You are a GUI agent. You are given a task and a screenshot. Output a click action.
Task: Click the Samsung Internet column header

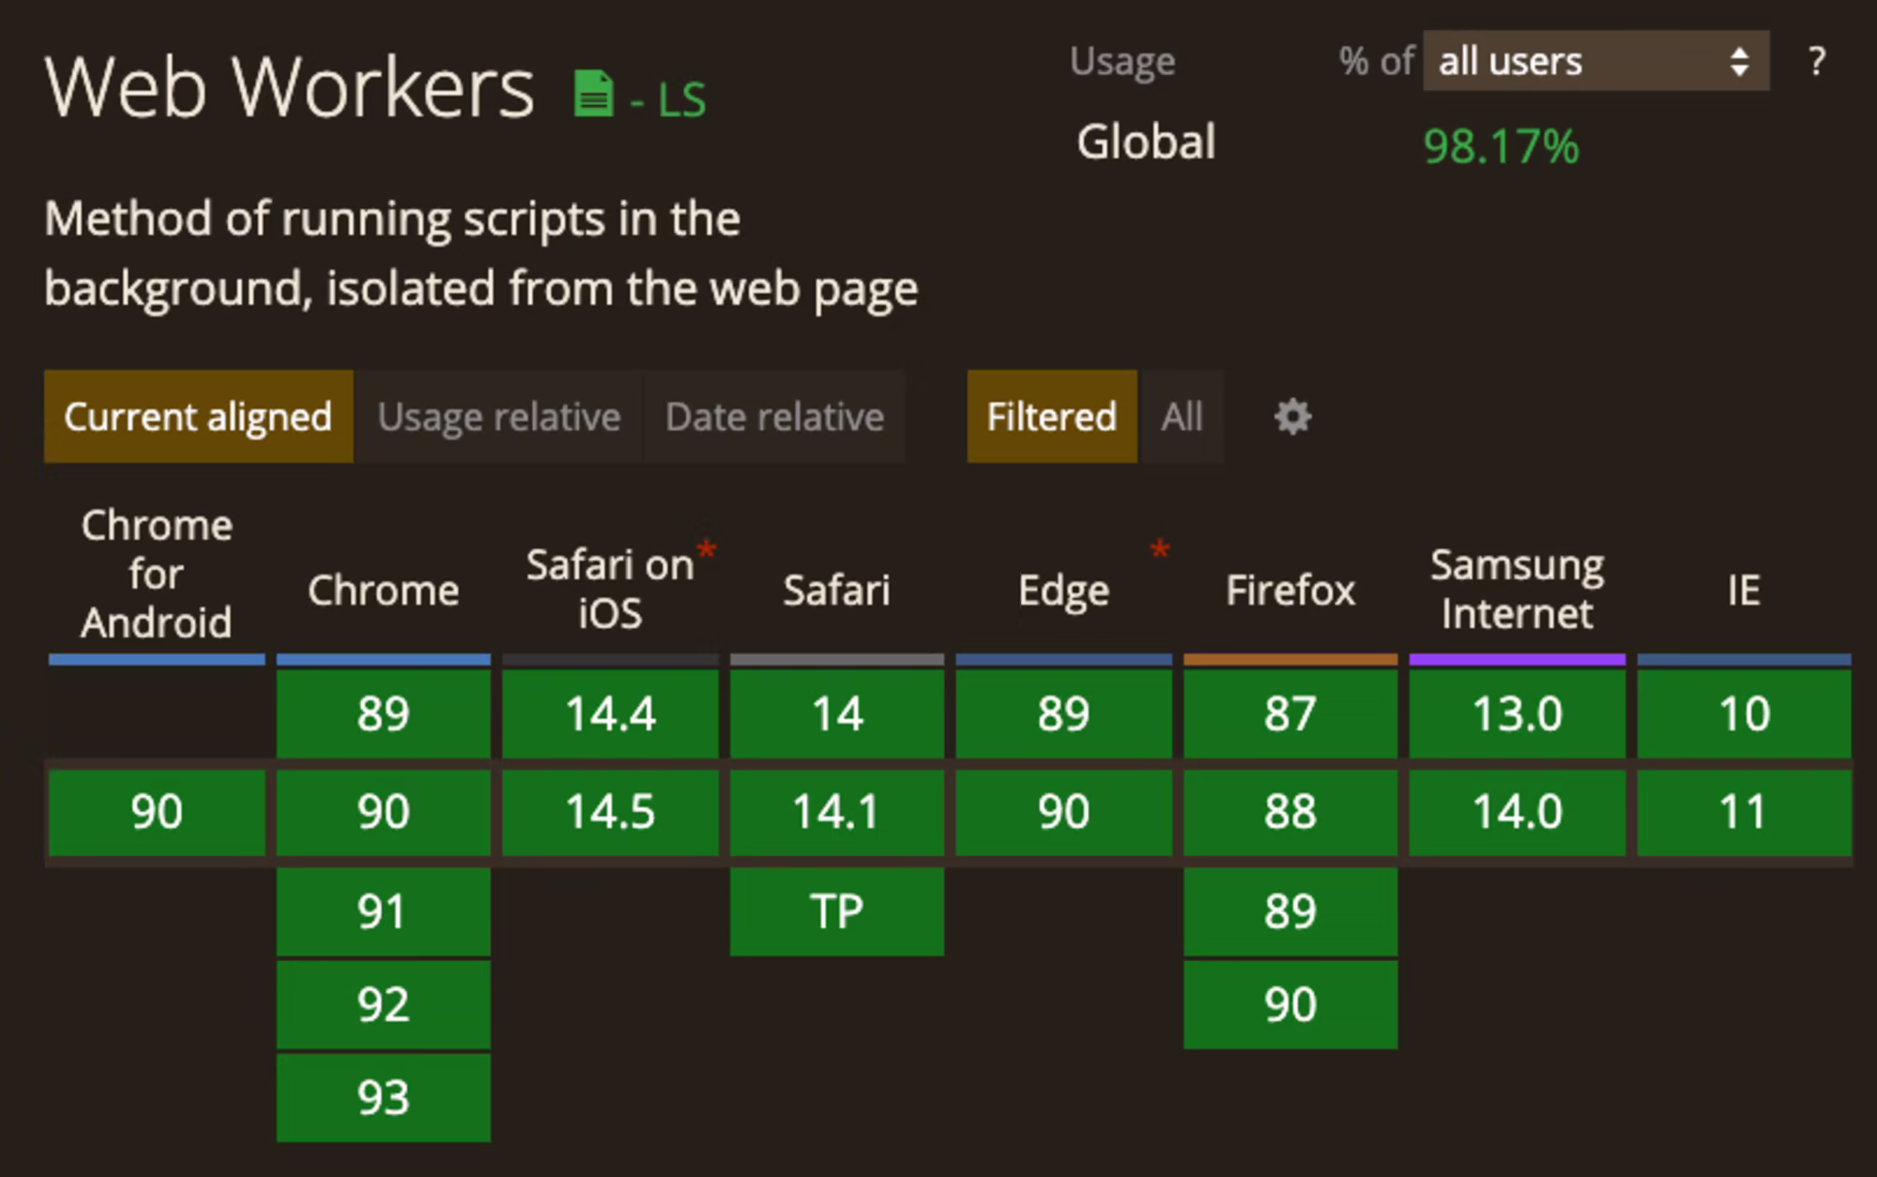[x=1517, y=589]
